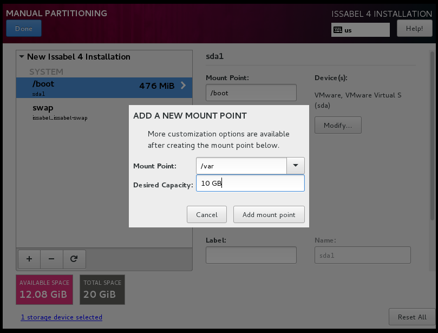
Task: Open the 1 storage device selected link
Action: [61, 317]
